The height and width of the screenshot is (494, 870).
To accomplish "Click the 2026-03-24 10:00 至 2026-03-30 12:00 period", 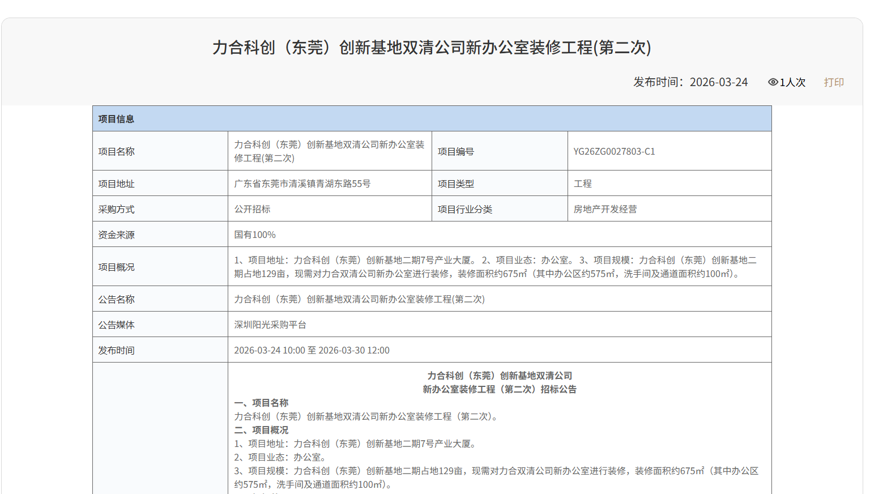I will click(x=312, y=350).
